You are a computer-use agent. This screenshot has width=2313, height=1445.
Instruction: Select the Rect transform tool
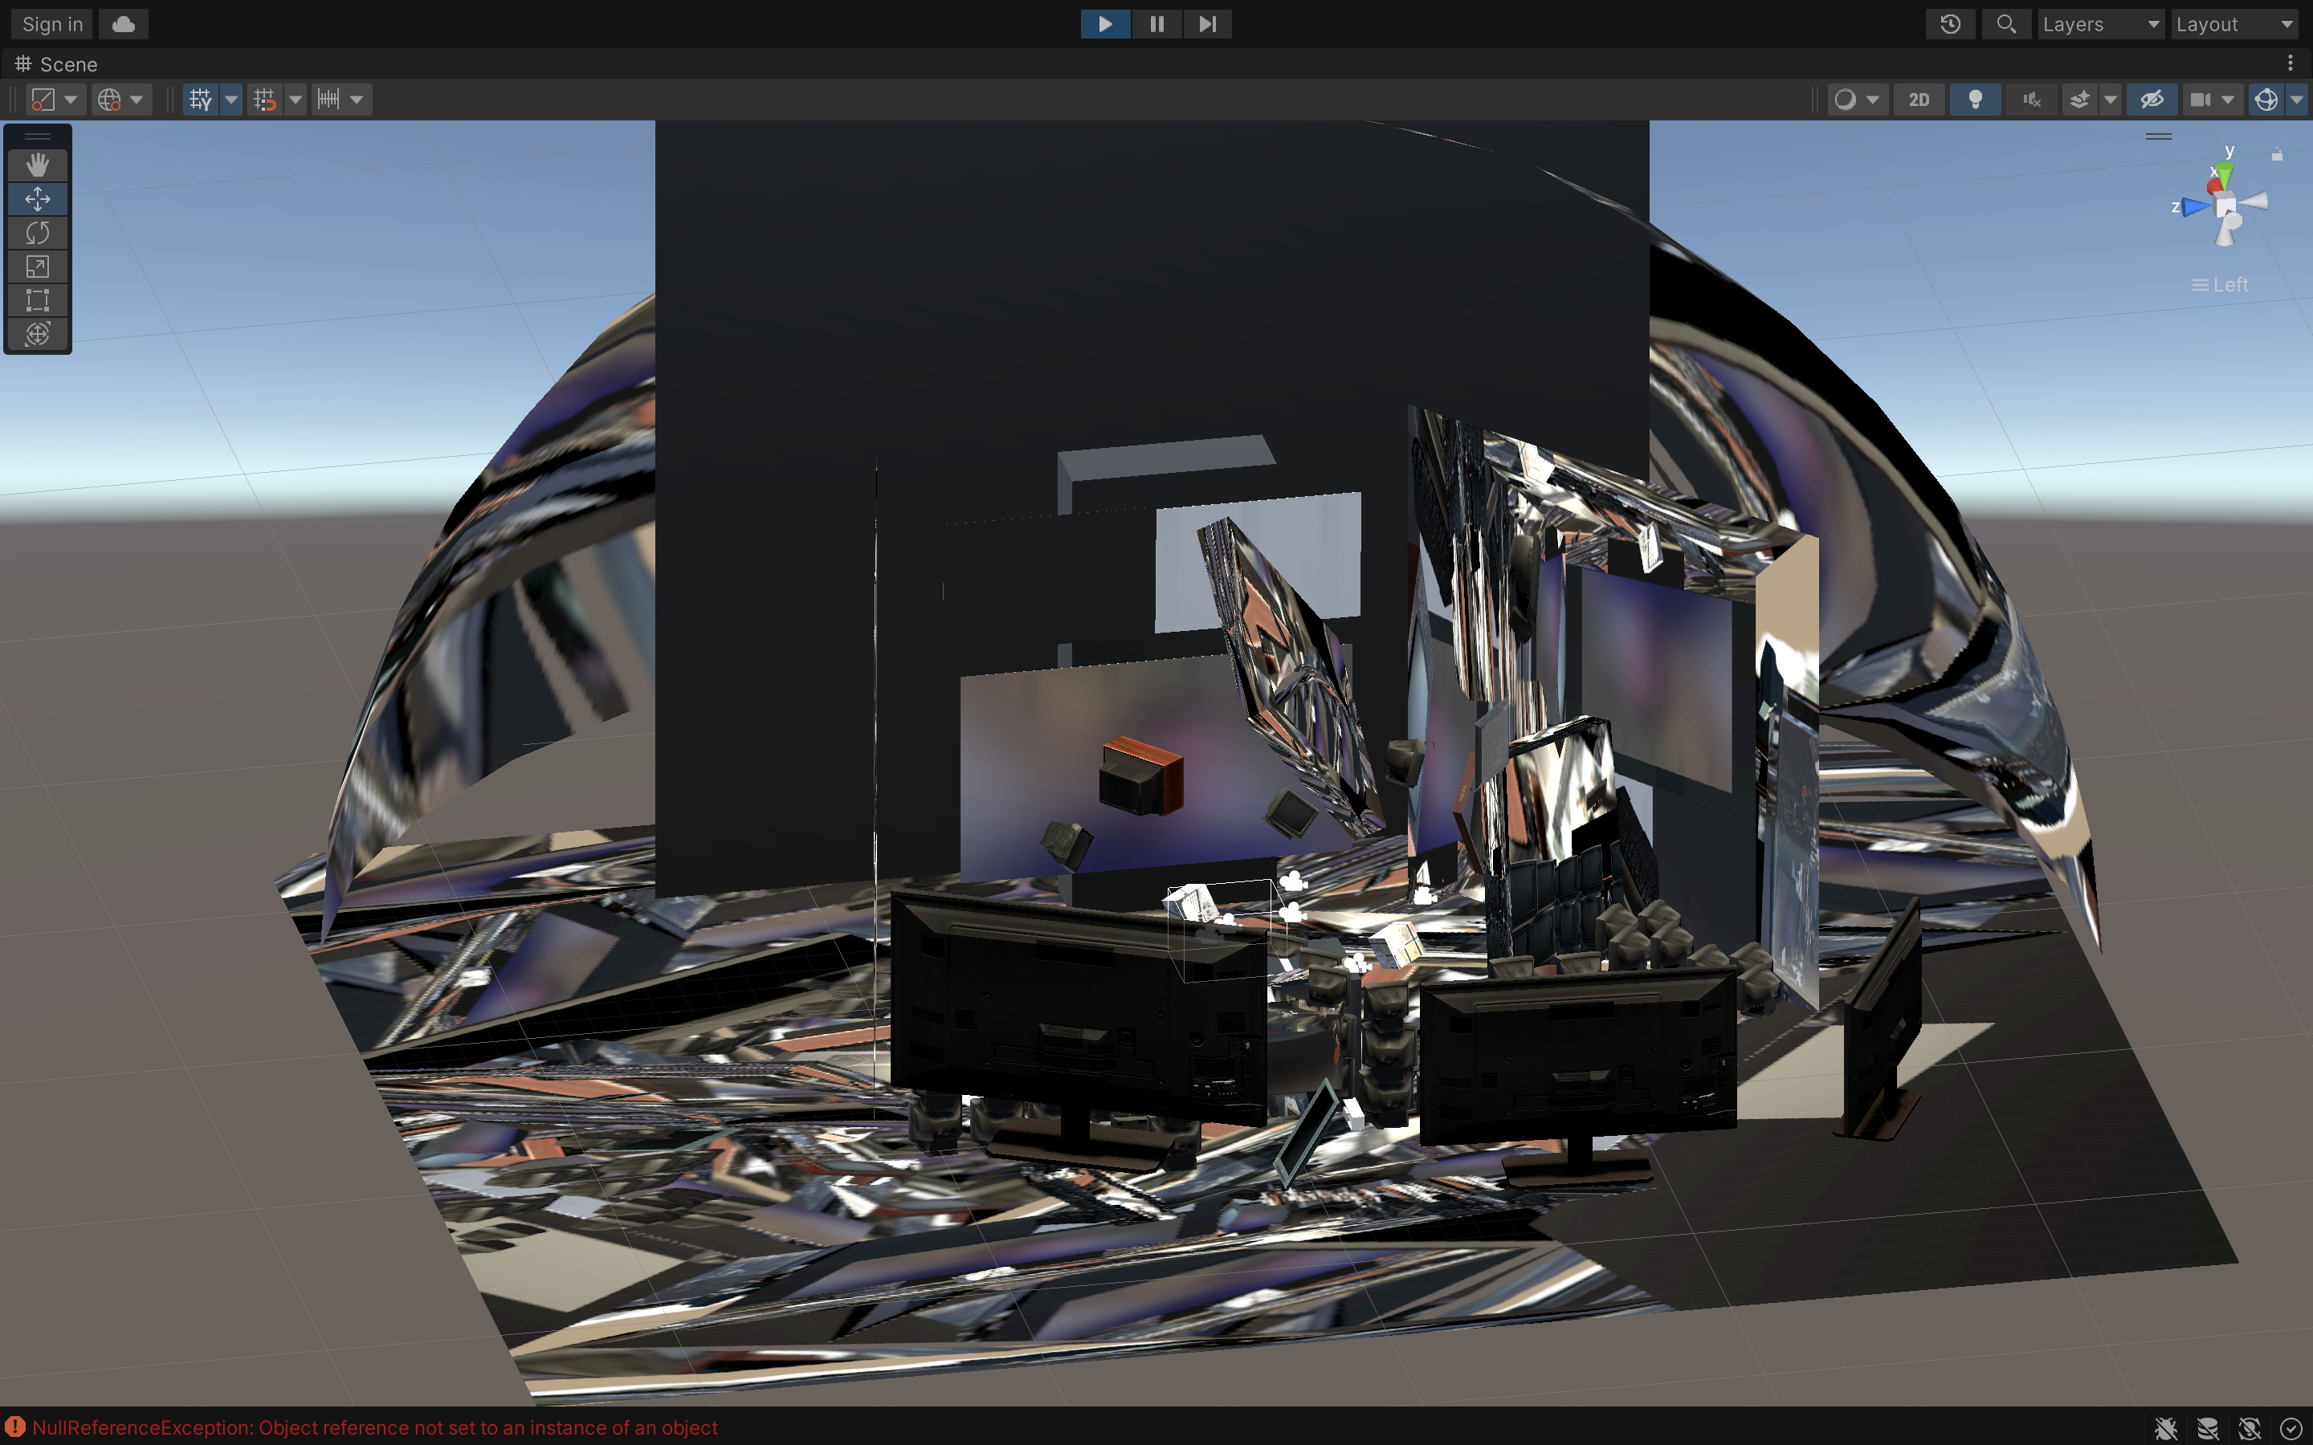pyautogui.click(x=37, y=300)
